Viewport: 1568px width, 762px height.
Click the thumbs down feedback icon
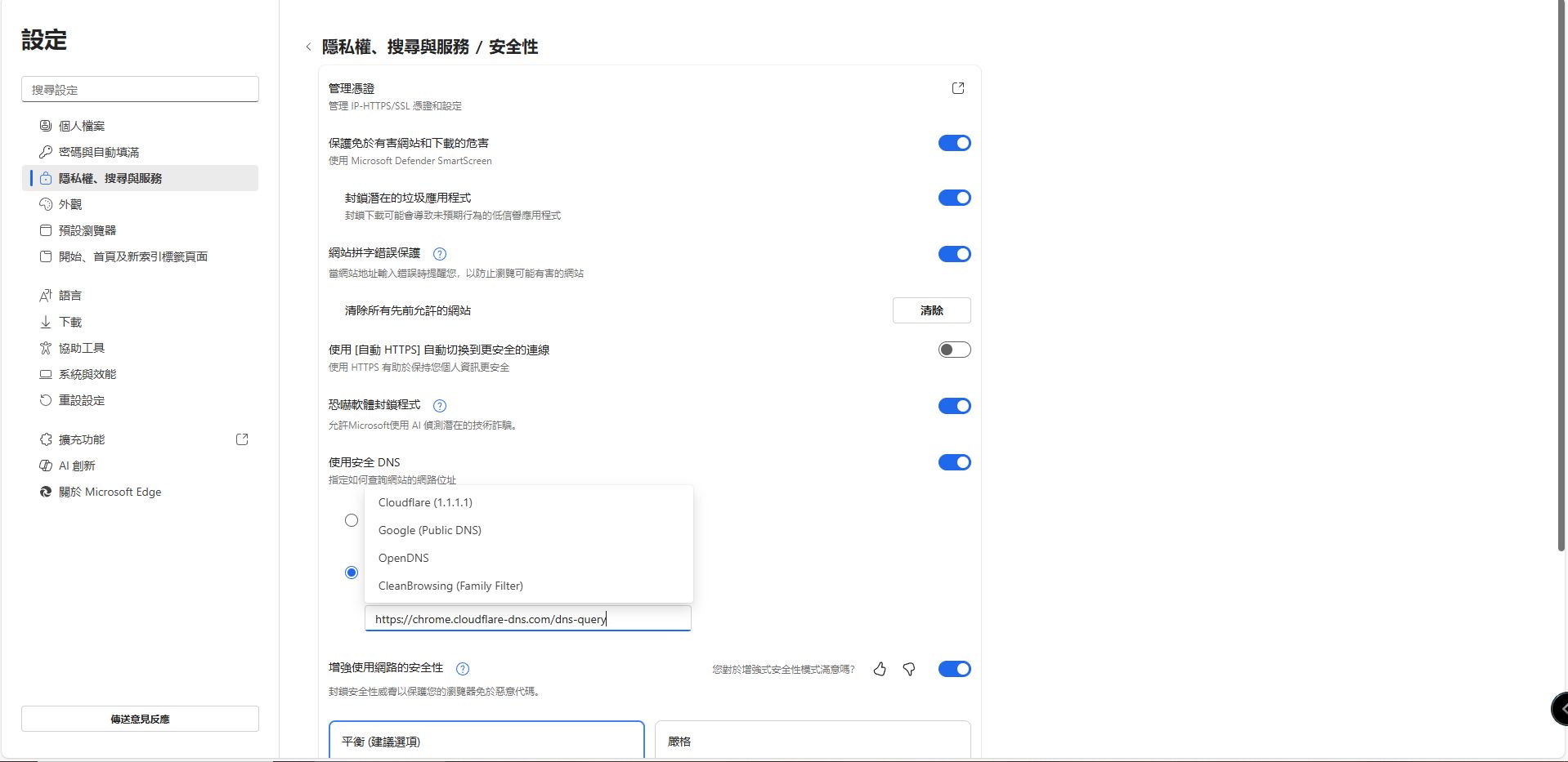[x=909, y=669]
